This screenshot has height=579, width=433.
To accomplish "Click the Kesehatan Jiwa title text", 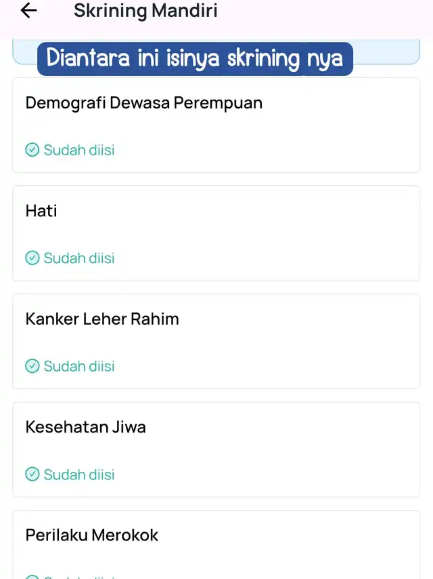I will 85,427.
